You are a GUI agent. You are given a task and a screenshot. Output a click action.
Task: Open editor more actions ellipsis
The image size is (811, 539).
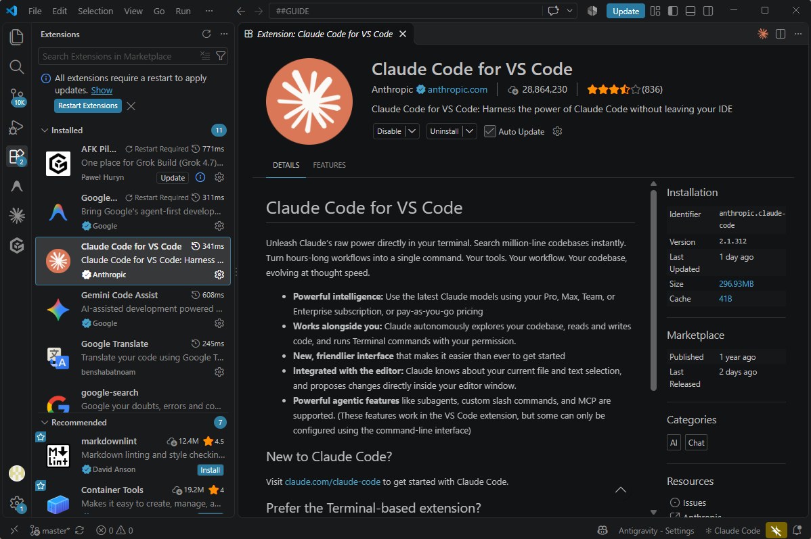pyautogui.click(x=798, y=34)
